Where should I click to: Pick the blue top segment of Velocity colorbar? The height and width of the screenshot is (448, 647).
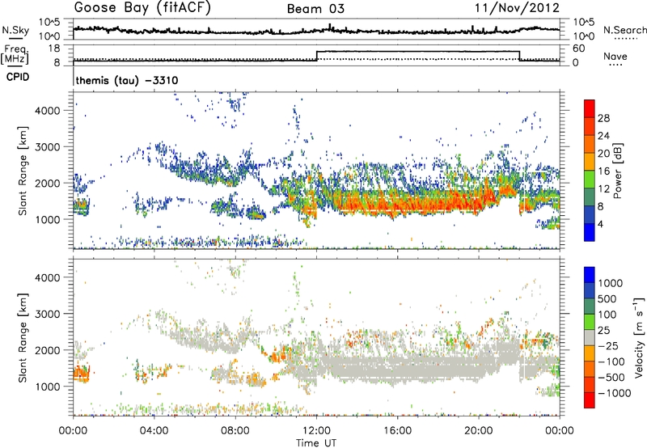(590, 275)
